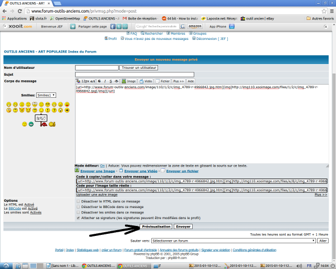
Task: Toggle Mode éditeur On link
Action: point(102,166)
